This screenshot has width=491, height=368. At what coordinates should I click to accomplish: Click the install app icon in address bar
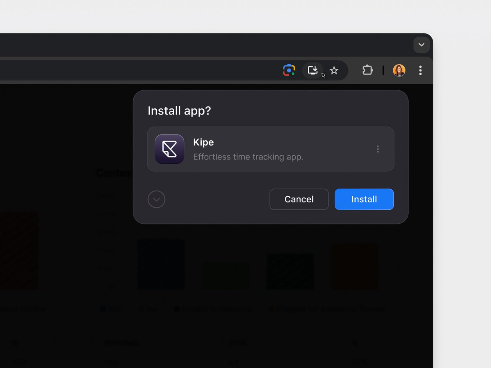pos(313,70)
